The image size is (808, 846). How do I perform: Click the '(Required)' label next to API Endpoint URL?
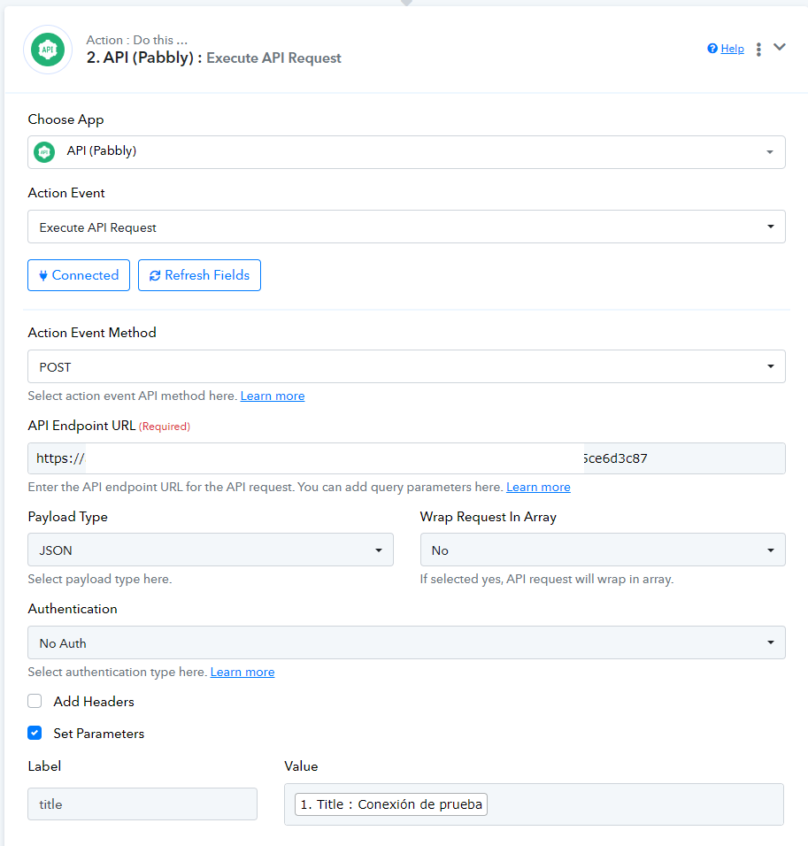[x=164, y=427]
